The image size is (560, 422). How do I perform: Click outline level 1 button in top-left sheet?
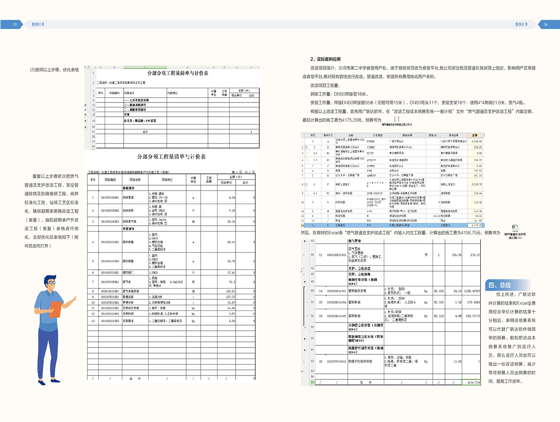tap(85, 67)
